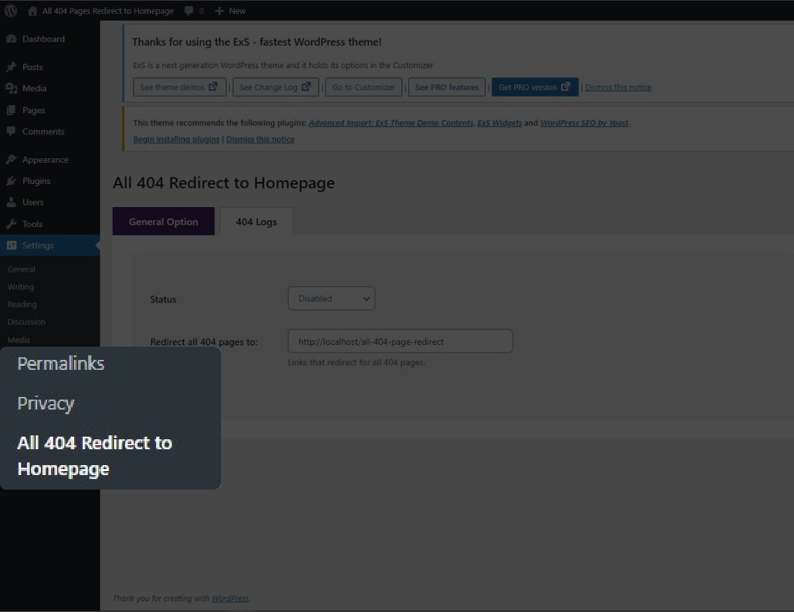Click the 'Status' field label
This screenshot has height=612, width=794.
[x=163, y=299]
